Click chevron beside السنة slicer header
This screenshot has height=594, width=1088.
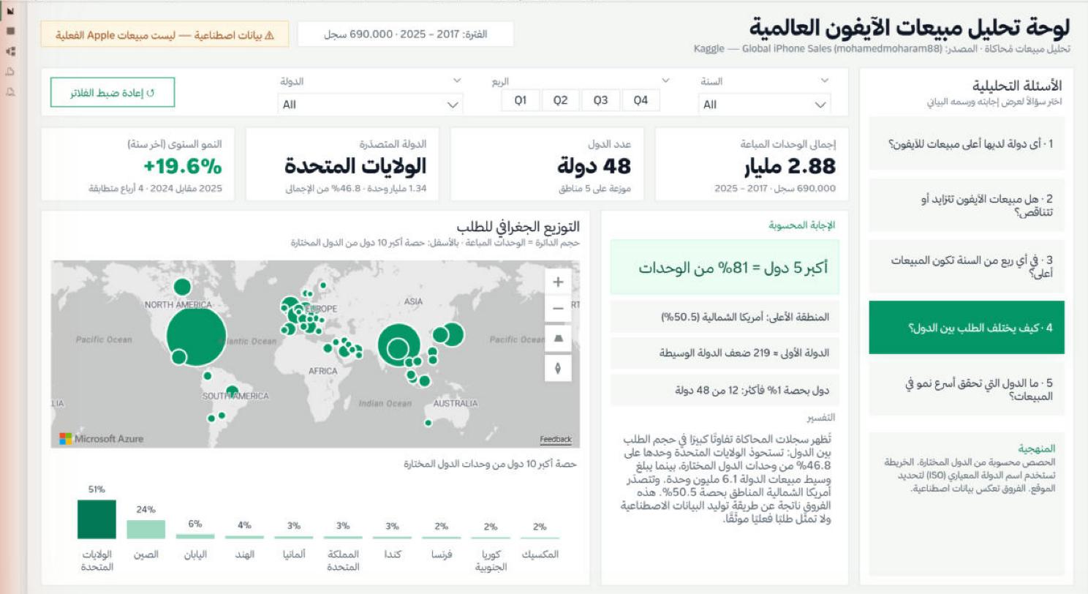pos(826,80)
